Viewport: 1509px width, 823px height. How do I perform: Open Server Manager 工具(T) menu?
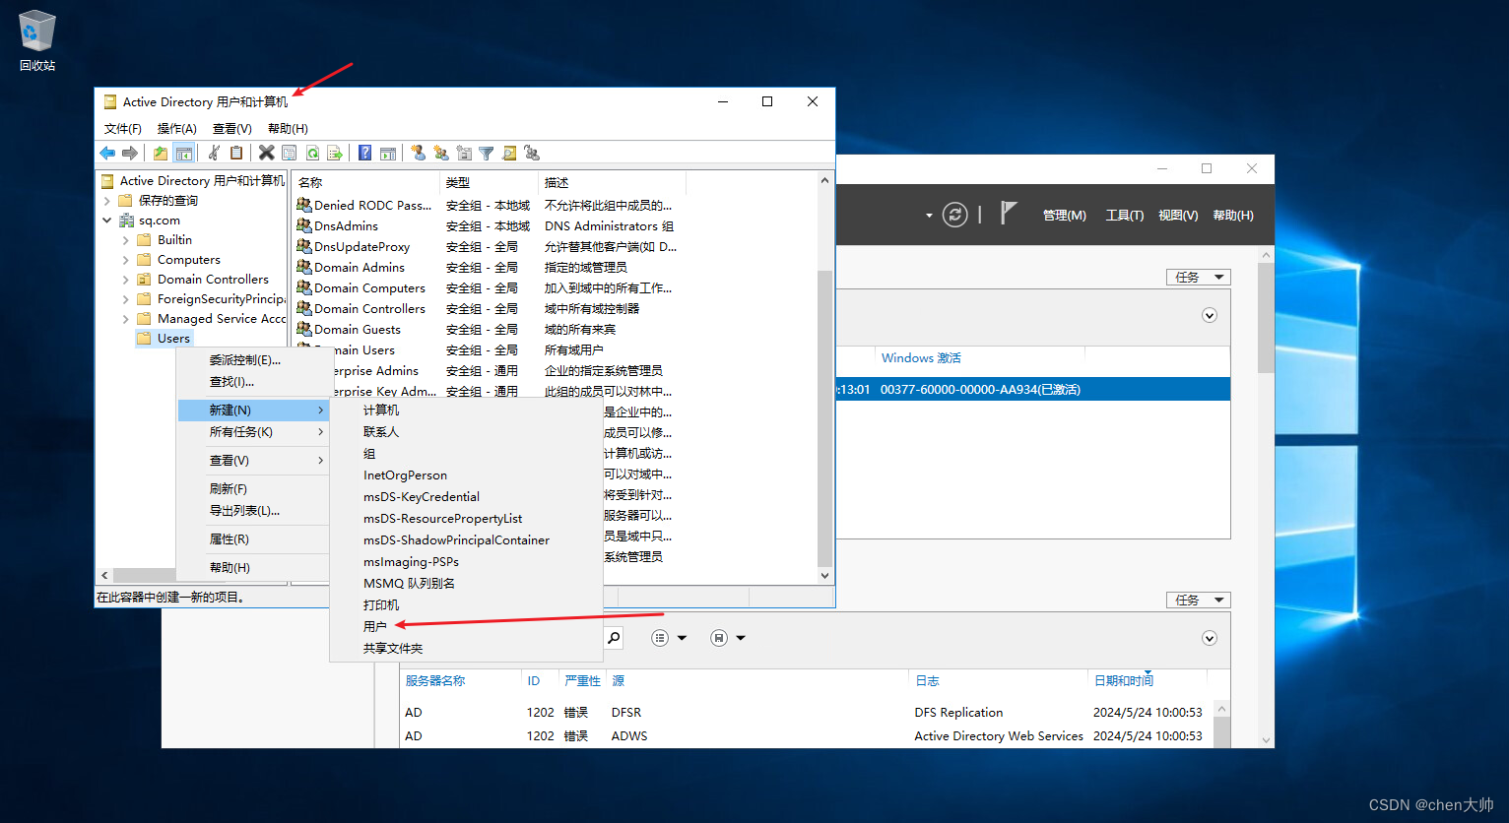[x=1124, y=215]
